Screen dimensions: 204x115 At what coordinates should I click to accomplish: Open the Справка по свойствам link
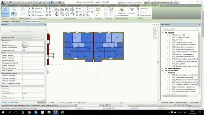tap(10, 102)
